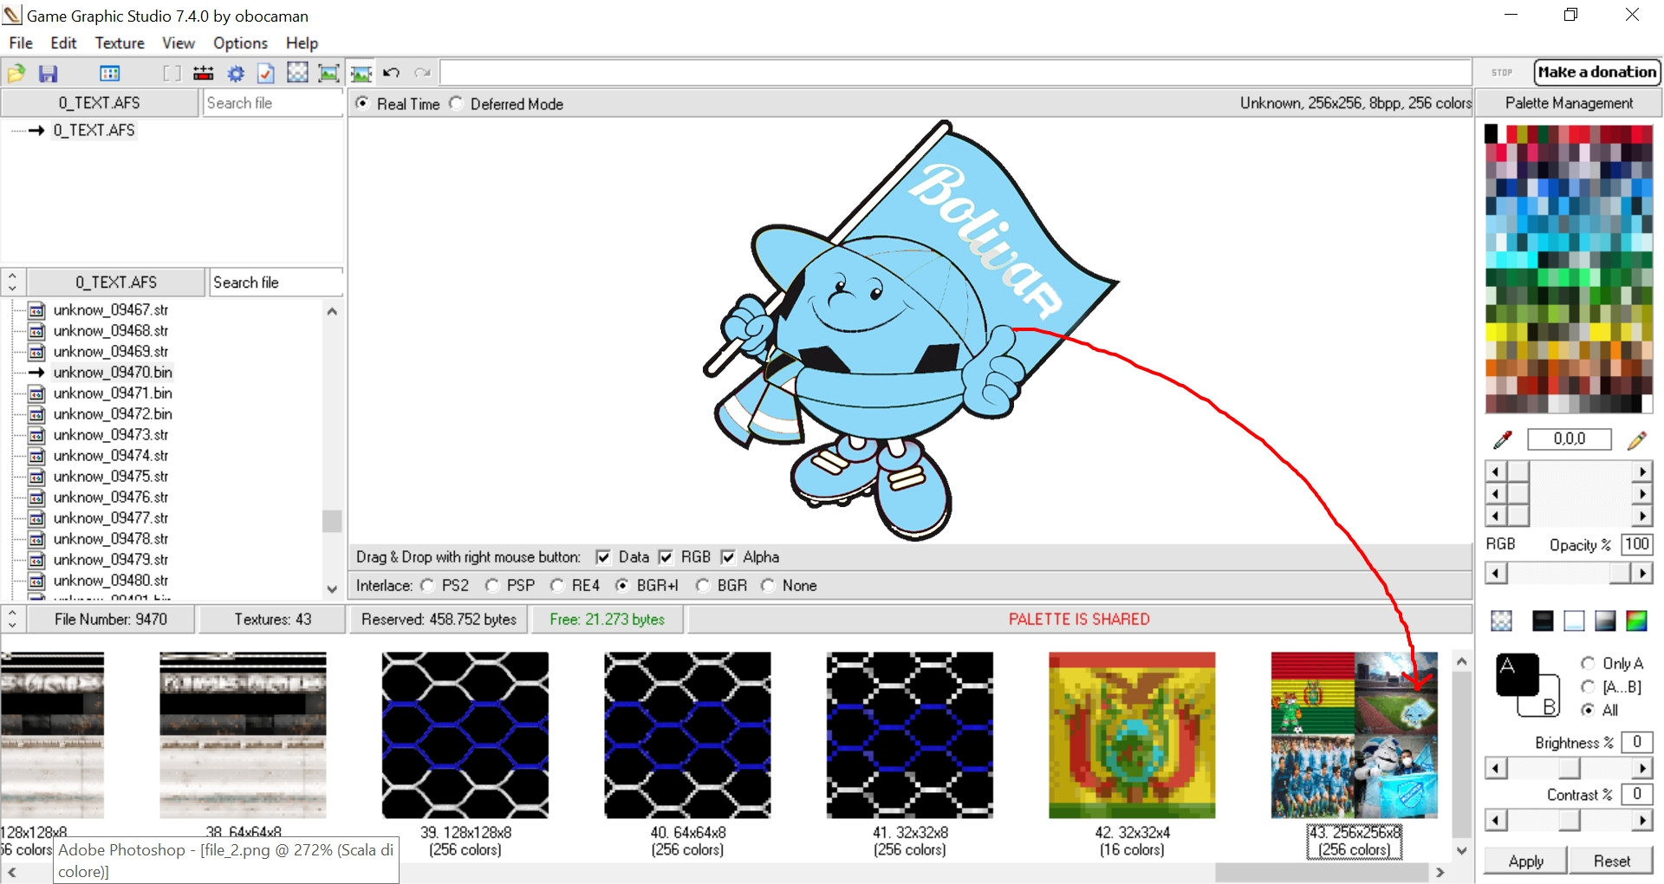Click the checkerboard icon under opacity slider
Image resolution: width=1664 pixels, height=884 pixels.
[x=1501, y=621]
